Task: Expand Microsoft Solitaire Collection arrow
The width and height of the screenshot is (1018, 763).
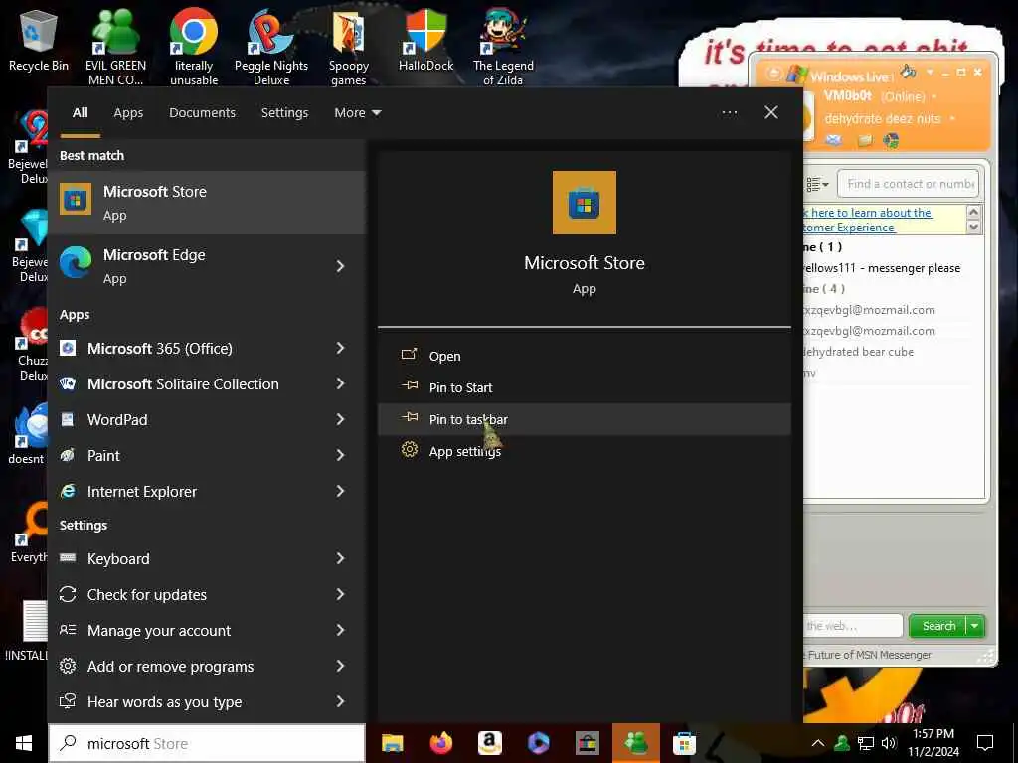Action: pyautogui.click(x=340, y=383)
